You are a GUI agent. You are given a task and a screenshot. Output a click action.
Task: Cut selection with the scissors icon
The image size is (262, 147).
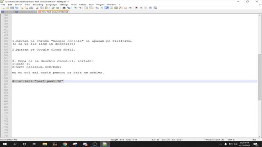pos(37,8)
